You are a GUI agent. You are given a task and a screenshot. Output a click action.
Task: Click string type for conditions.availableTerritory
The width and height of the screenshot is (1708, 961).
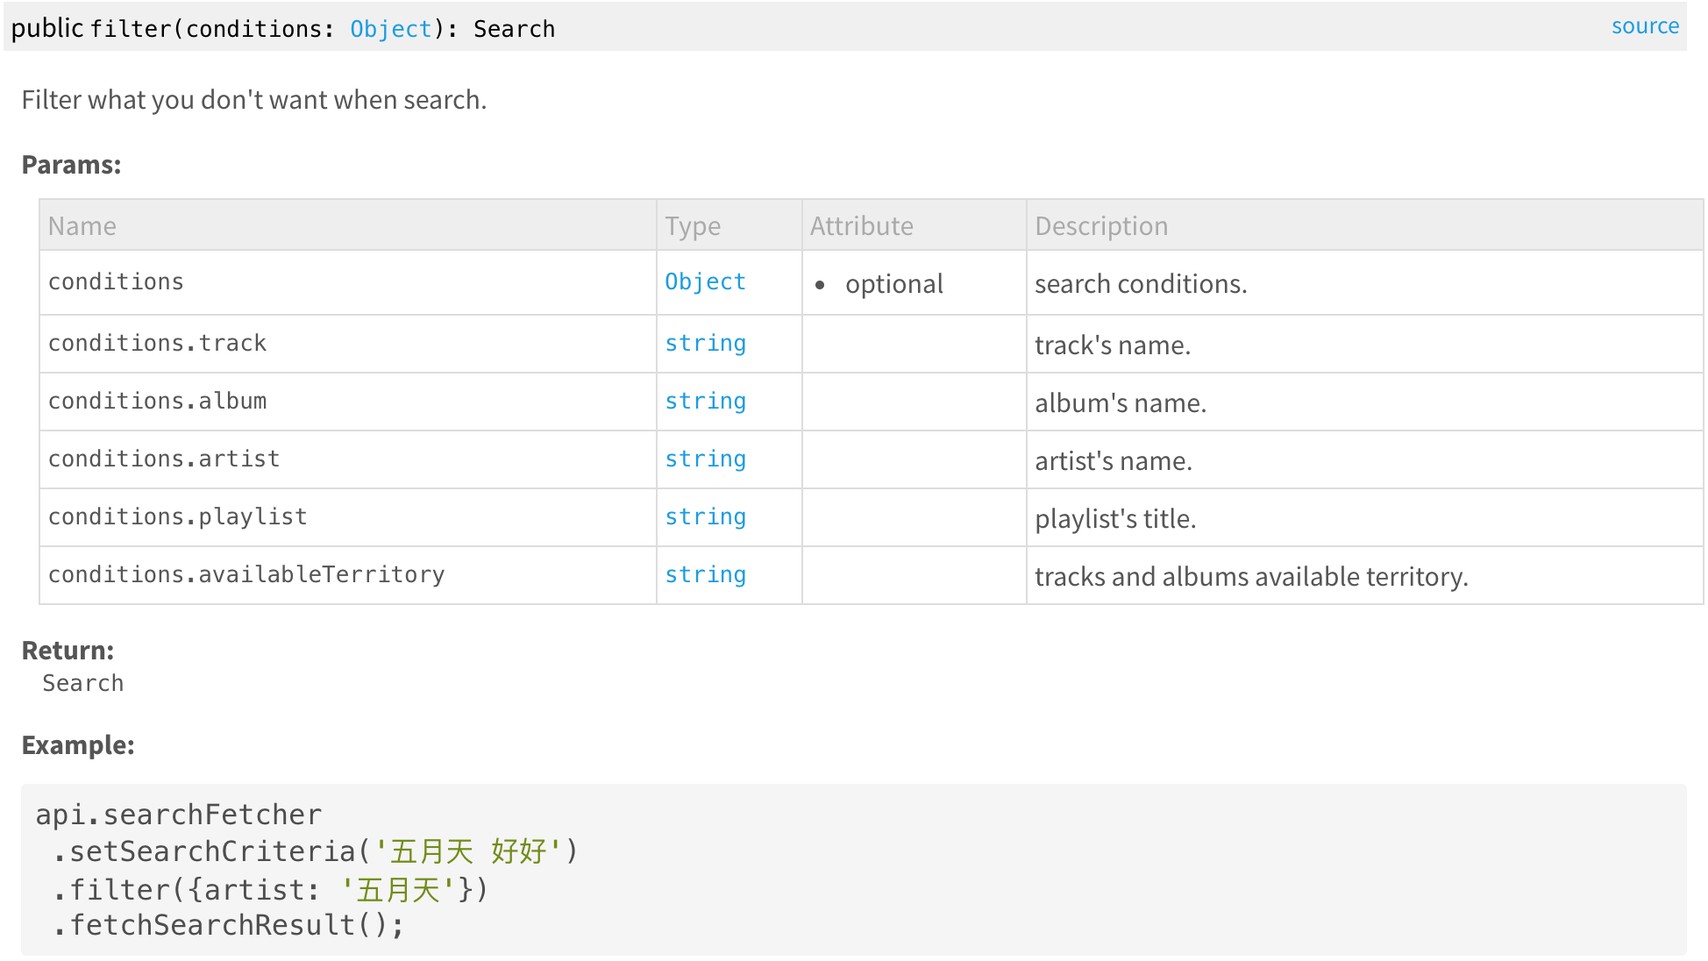pos(705,574)
